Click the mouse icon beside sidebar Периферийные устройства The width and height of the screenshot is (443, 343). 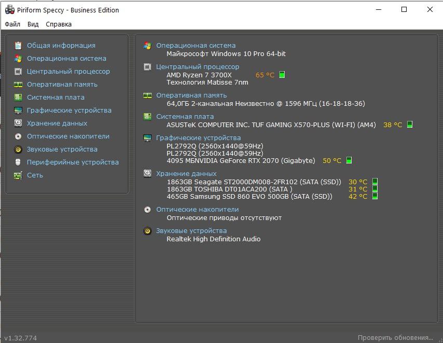point(18,162)
